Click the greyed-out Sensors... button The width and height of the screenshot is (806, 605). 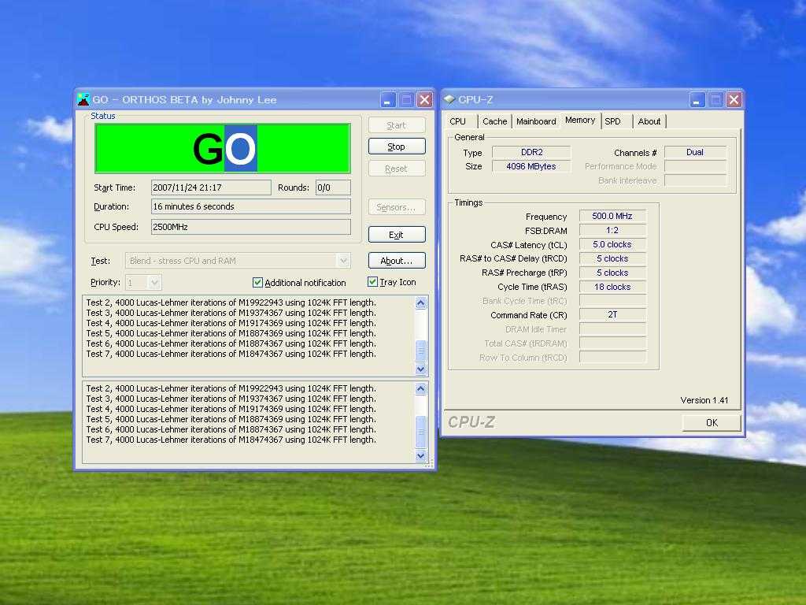point(397,207)
